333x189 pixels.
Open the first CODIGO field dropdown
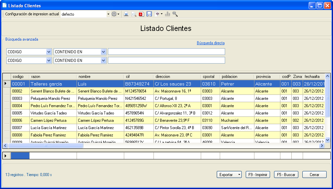coord(49,52)
